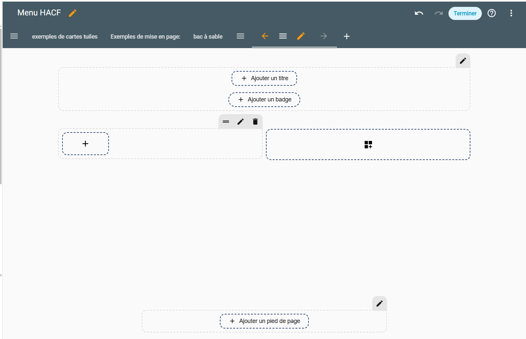Move current view right with arrow

click(324, 36)
